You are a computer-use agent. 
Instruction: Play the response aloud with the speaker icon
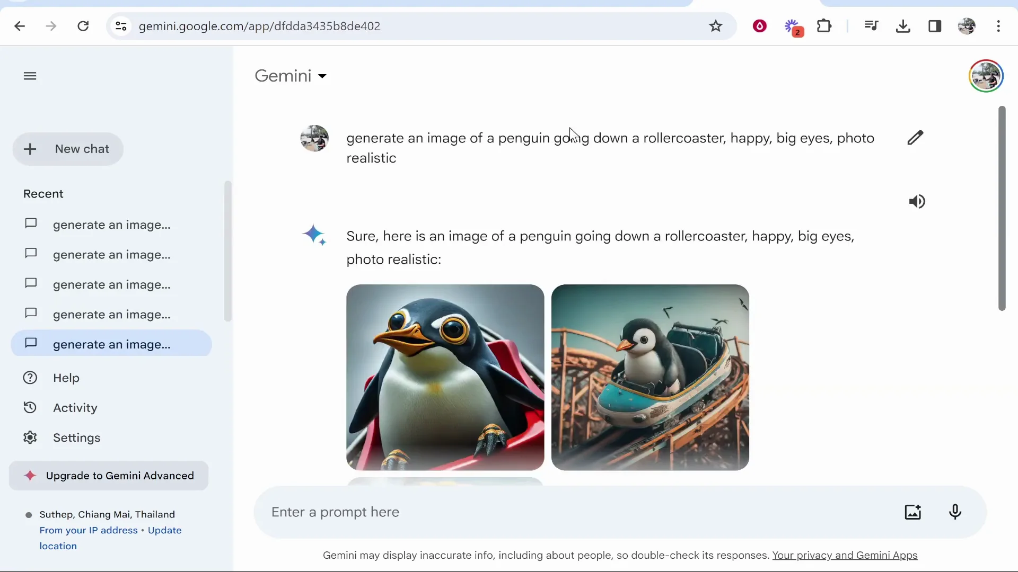click(917, 201)
